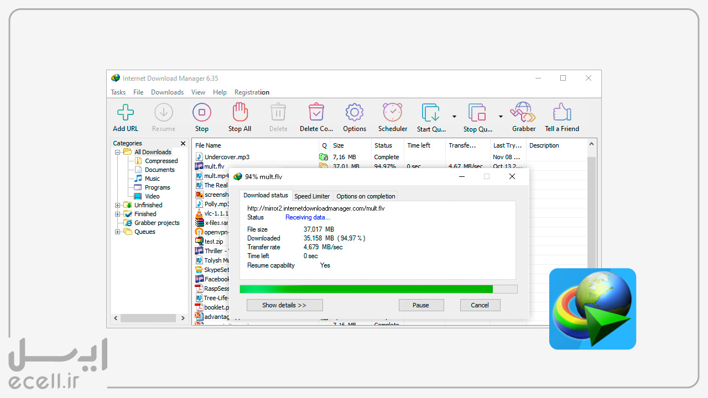The height and width of the screenshot is (398, 708).
Task: Switch to Speed Limiter tab
Action: [x=312, y=196]
